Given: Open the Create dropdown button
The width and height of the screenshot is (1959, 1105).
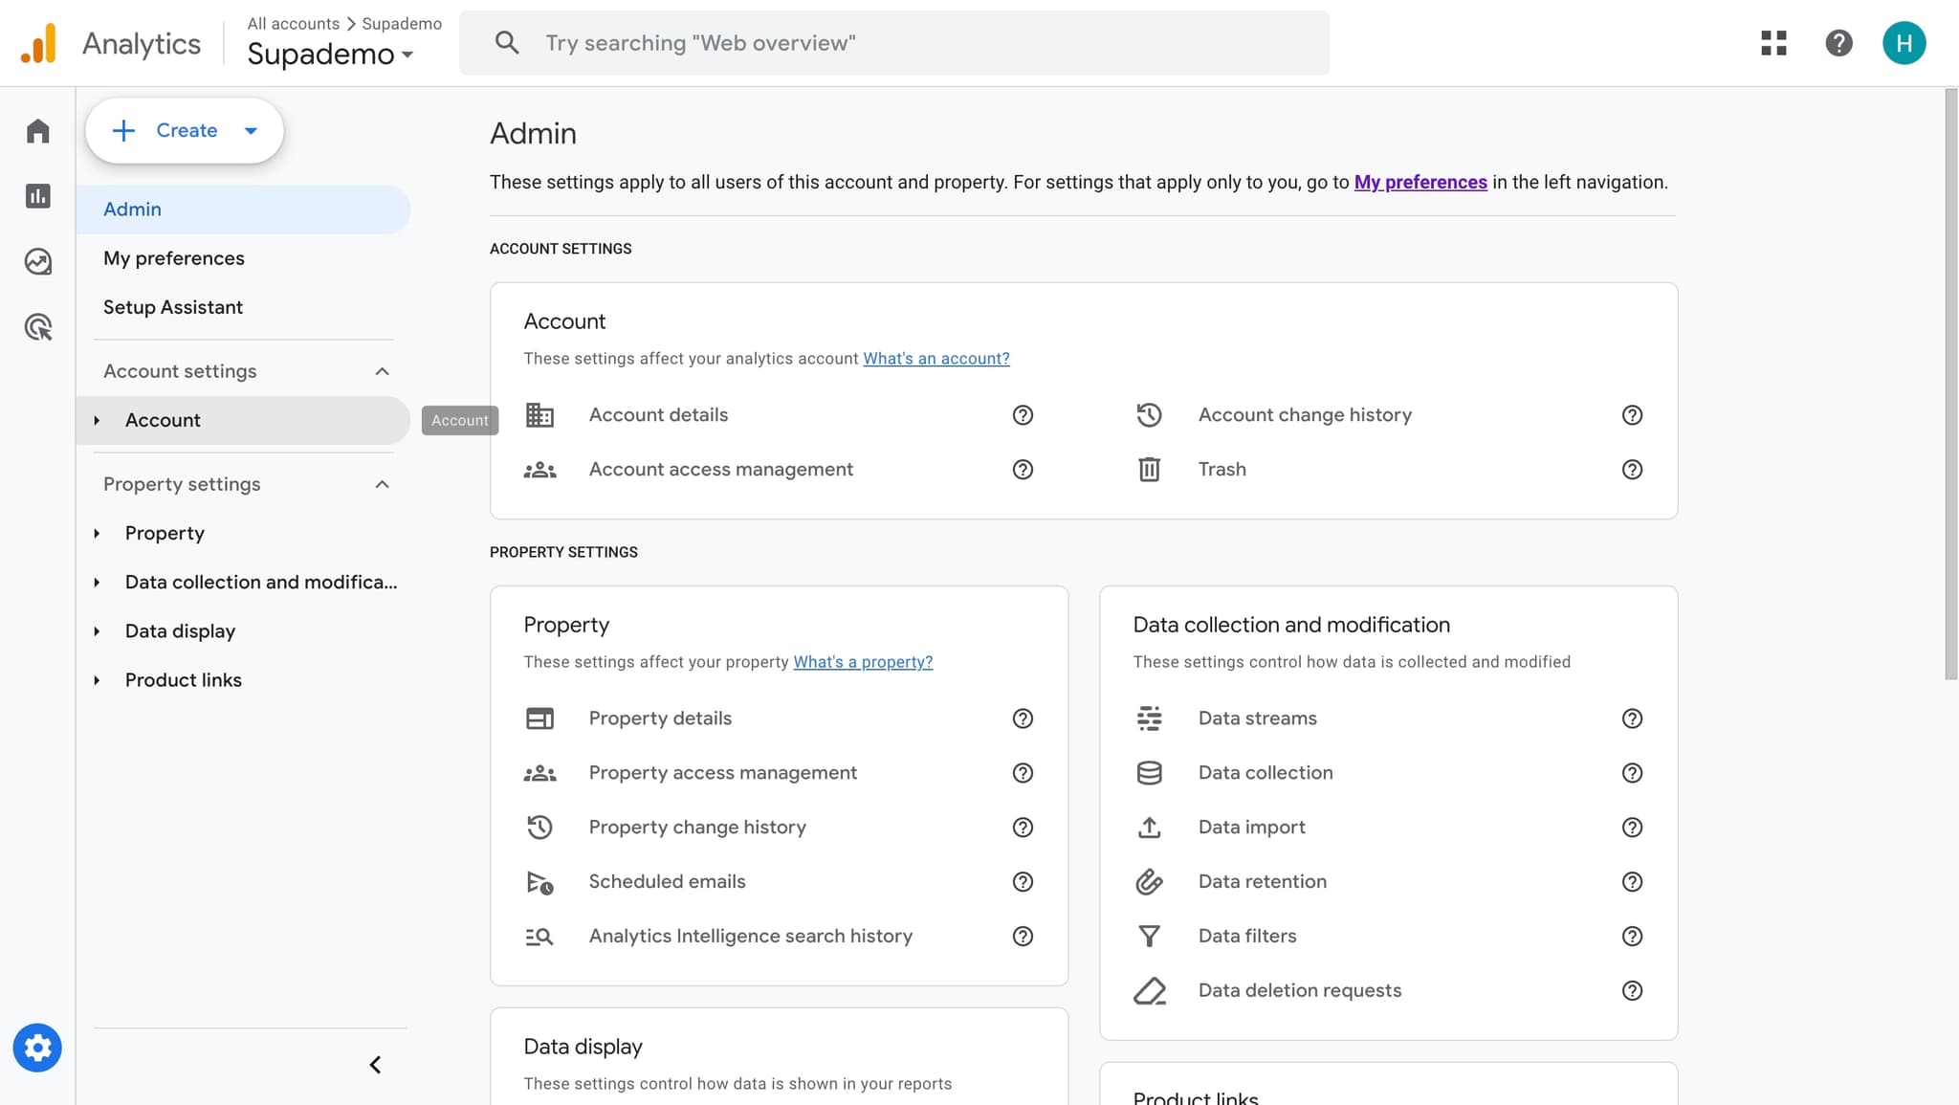Looking at the screenshot, I should (185, 131).
